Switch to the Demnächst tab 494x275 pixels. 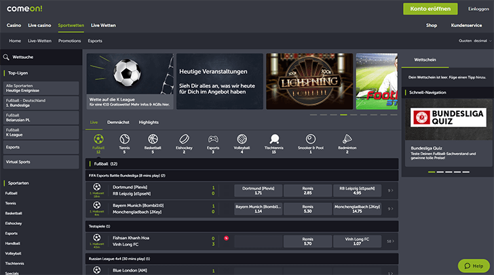118,122
